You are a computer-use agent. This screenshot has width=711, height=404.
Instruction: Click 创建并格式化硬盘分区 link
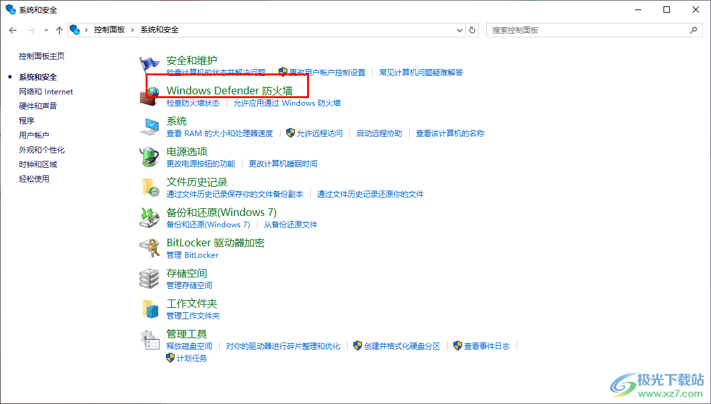[x=402, y=346]
